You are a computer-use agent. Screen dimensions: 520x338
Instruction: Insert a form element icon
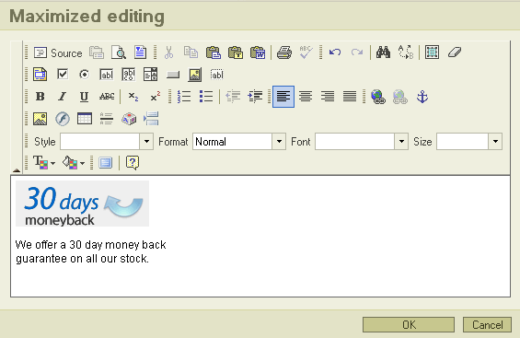coord(40,75)
